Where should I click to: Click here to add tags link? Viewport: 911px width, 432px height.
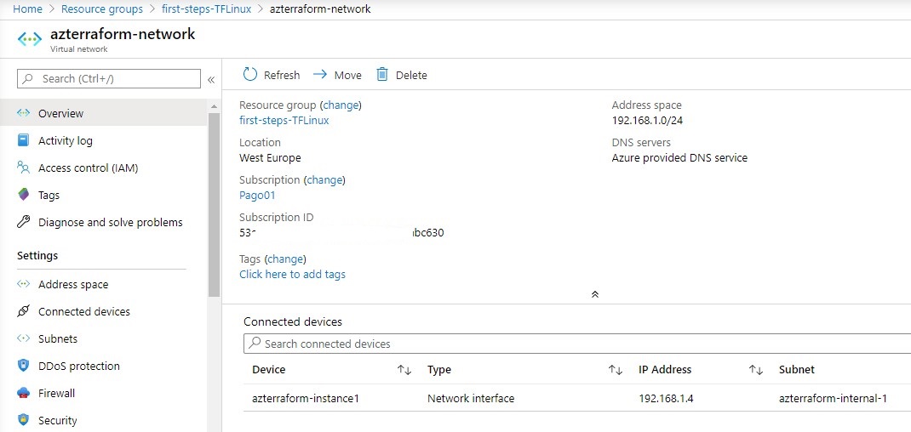point(292,275)
